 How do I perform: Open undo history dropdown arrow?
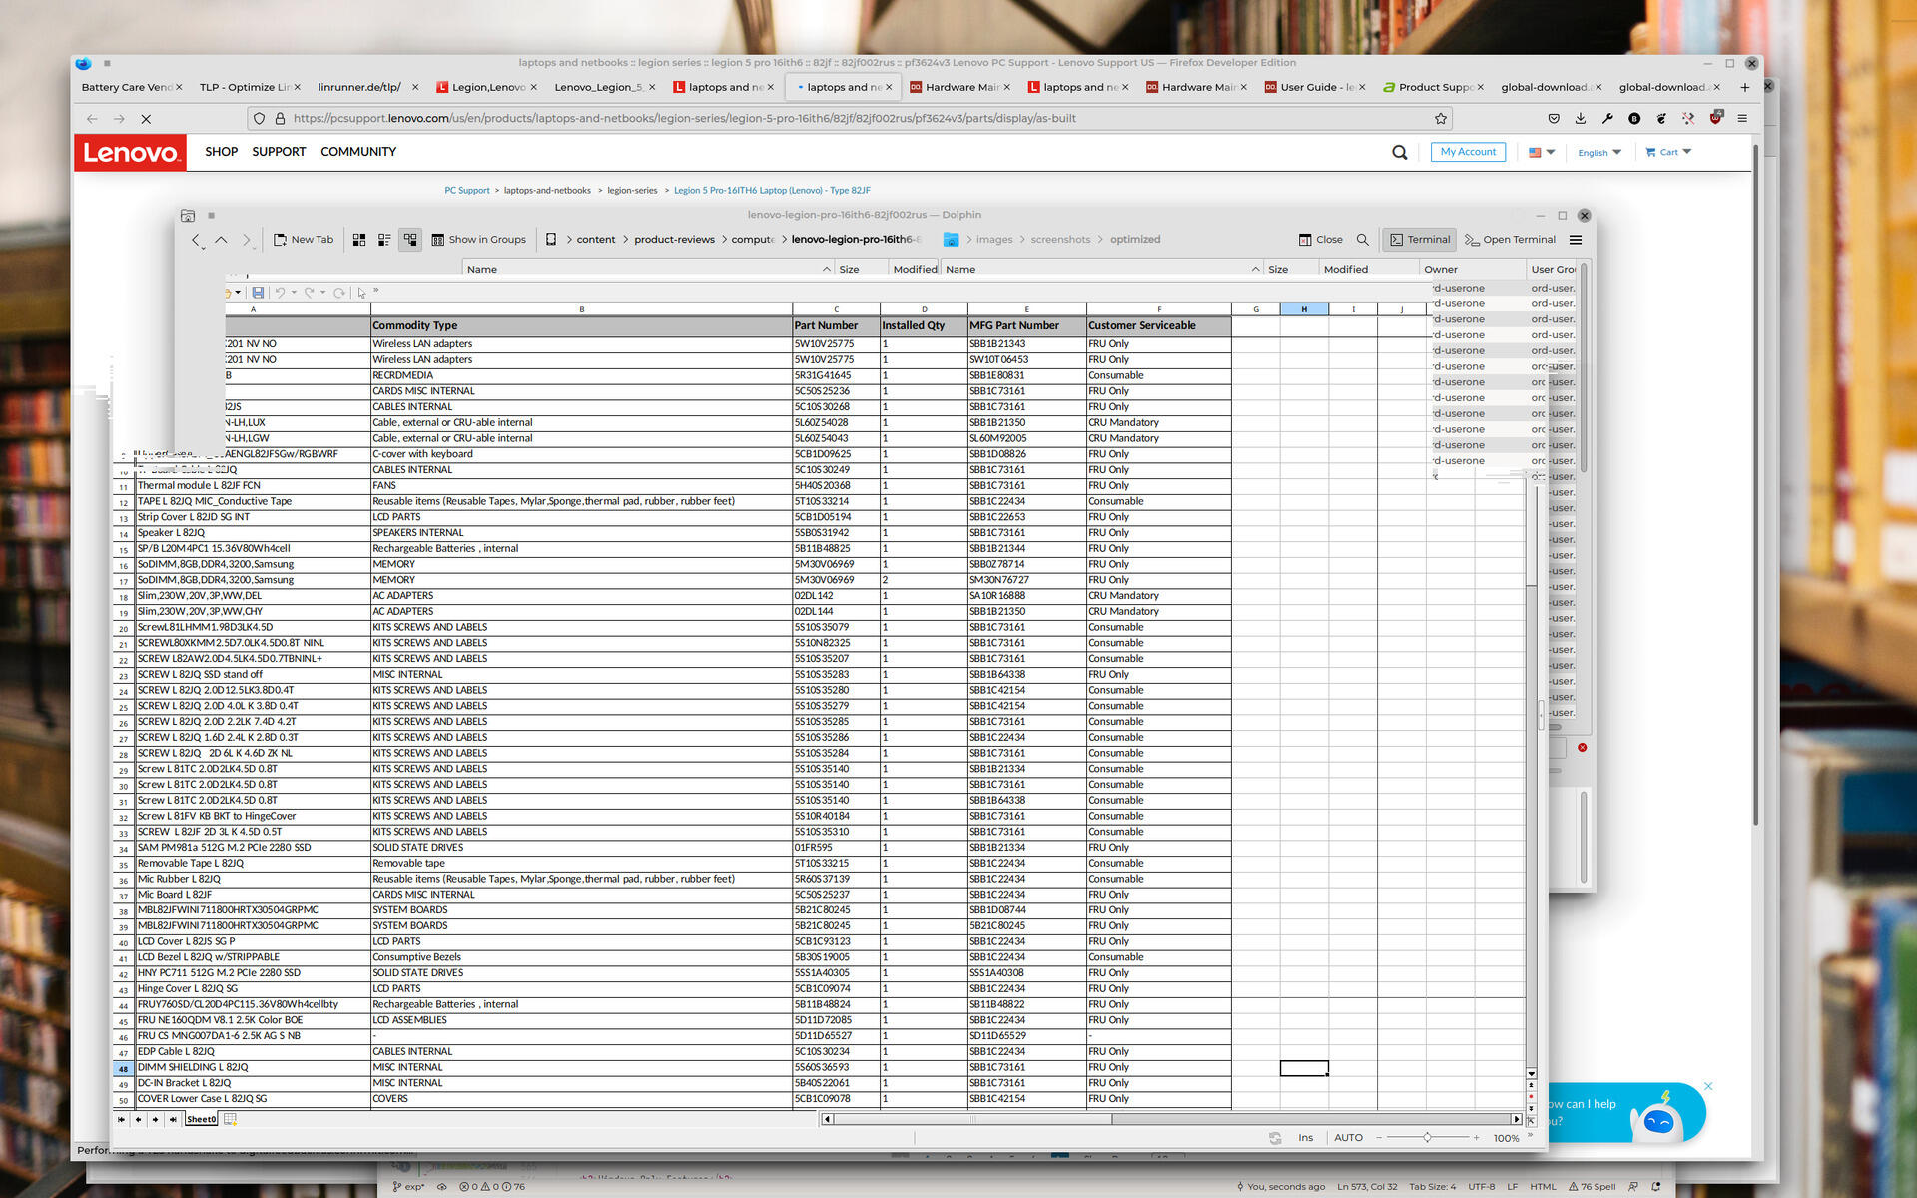coord(294,293)
